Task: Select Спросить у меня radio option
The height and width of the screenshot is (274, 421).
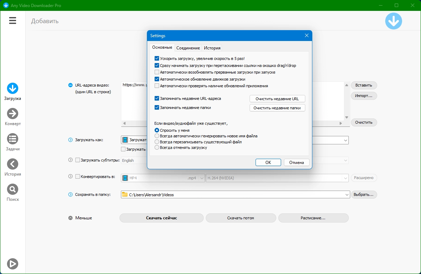Action: (157, 130)
